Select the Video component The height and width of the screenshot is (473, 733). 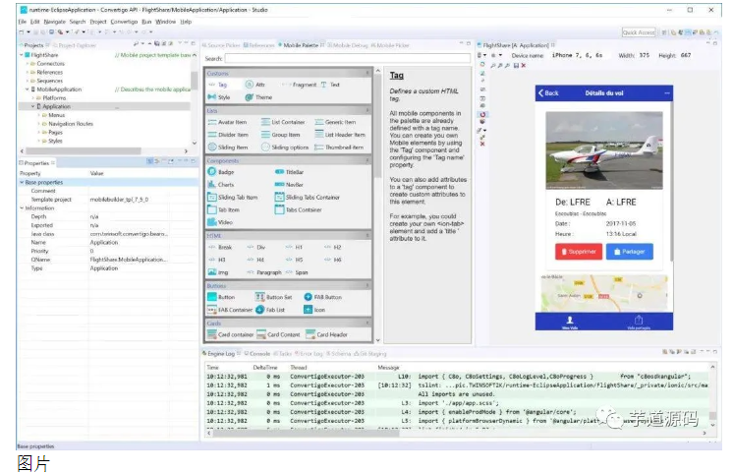220,222
